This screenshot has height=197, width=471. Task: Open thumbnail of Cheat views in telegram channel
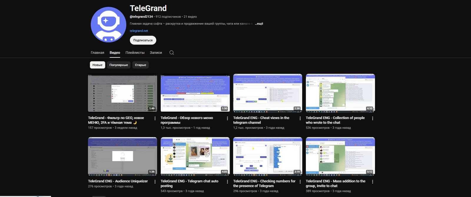click(268, 93)
